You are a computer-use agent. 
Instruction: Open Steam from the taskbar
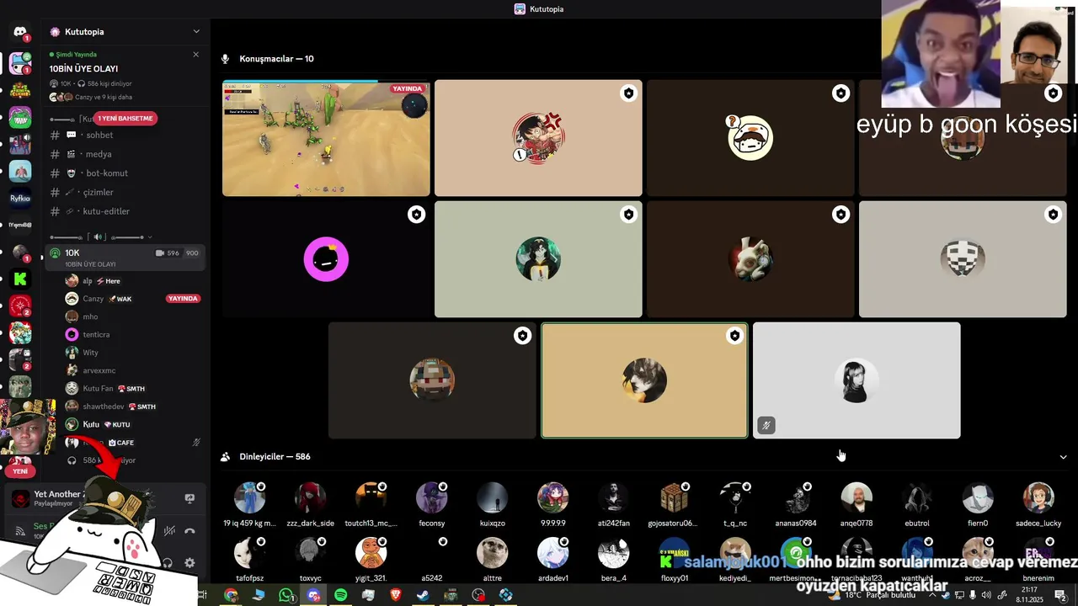[x=424, y=595]
